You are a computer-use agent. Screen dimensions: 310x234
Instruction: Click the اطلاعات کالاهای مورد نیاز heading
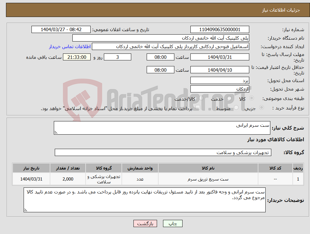coord(276,140)
